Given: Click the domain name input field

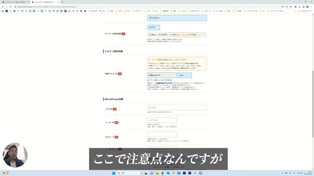Looking at the screenshot, I should (162, 75).
